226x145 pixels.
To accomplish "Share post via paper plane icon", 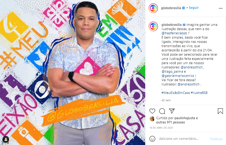I will [x=172, y=111].
